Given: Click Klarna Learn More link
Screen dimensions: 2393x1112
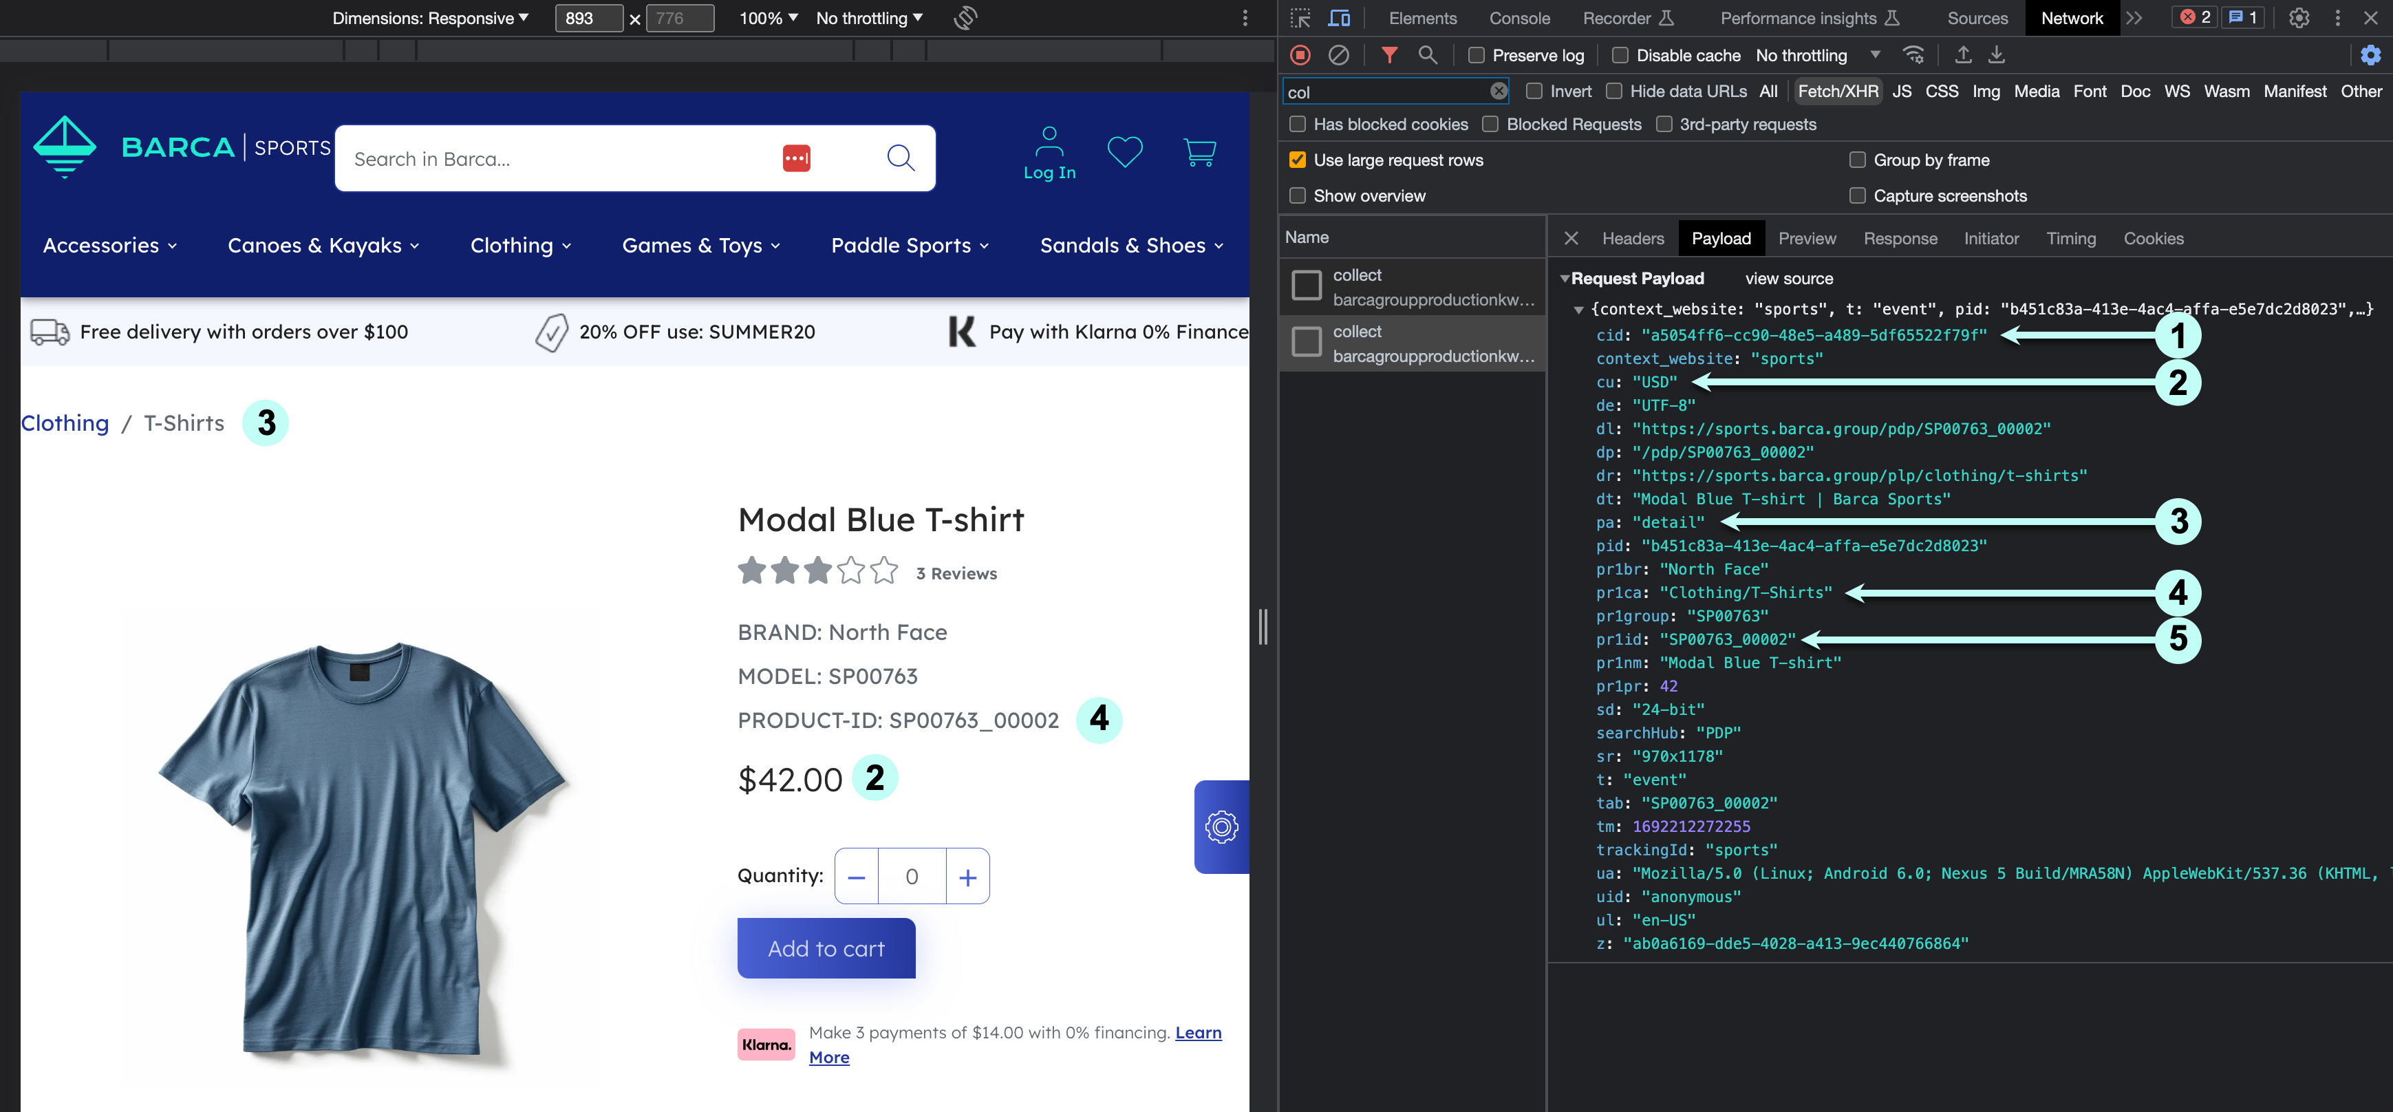Looking at the screenshot, I should point(1199,1032).
